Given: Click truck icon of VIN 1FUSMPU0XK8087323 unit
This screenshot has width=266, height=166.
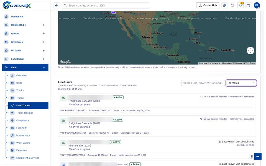Looking at the screenshot, I should pos(63,98).
